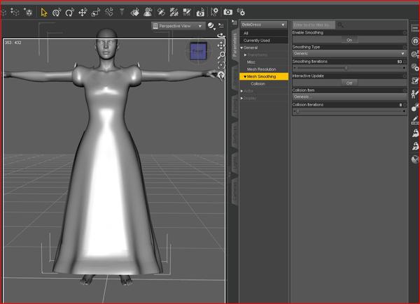Open the Smoothing Type Generic dropdown
The width and height of the screenshot is (420, 304).
tap(349, 53)
